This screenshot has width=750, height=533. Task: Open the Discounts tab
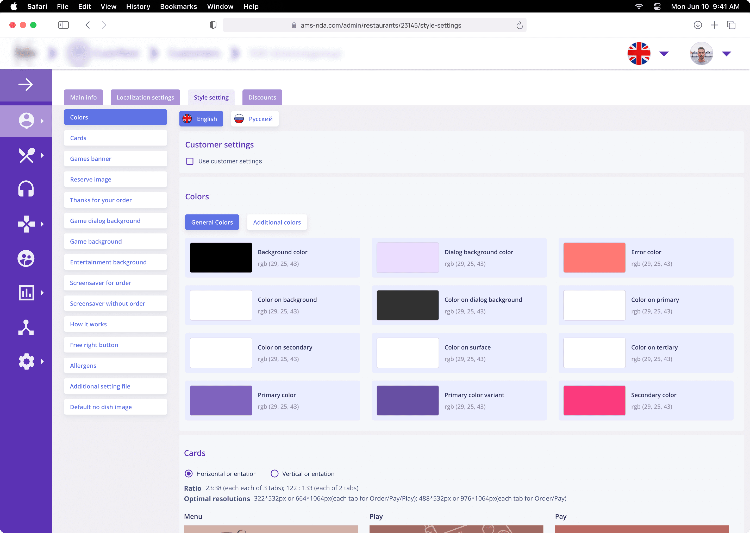pyautogui.click(x=262, y=98)
